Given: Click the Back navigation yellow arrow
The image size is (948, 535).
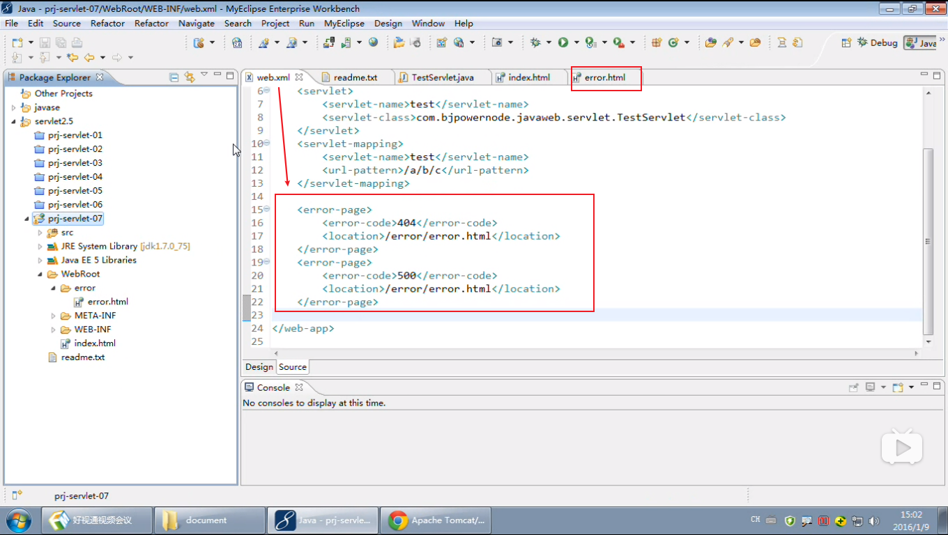Looking at the screenshot, I should point(89,58).
